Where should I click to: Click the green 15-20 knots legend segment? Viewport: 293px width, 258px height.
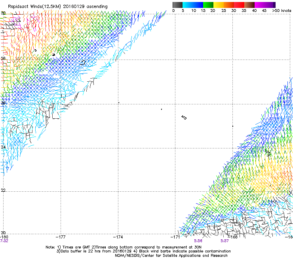click(208, 5)
